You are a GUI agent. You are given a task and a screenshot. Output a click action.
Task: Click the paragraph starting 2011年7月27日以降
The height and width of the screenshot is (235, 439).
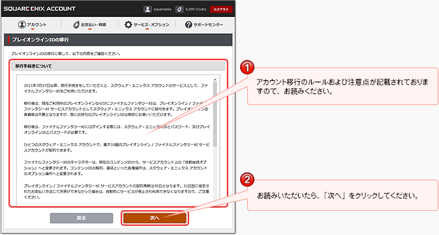(115, 88)
